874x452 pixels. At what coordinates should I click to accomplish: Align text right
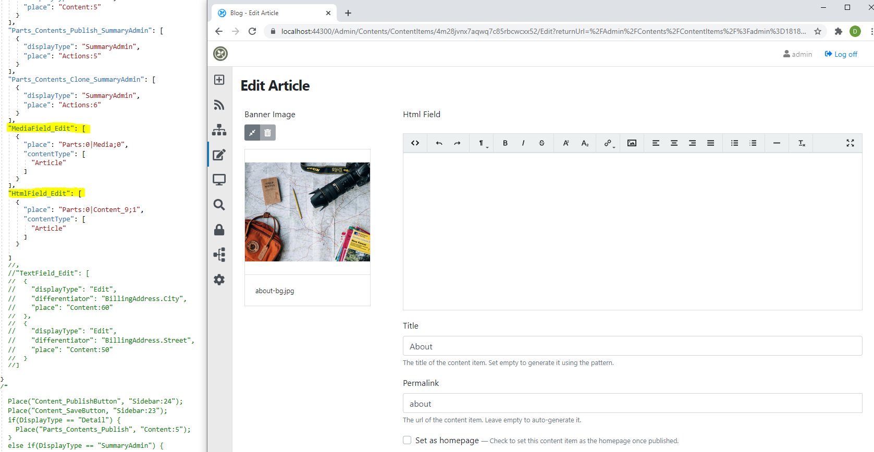point(692,143)
